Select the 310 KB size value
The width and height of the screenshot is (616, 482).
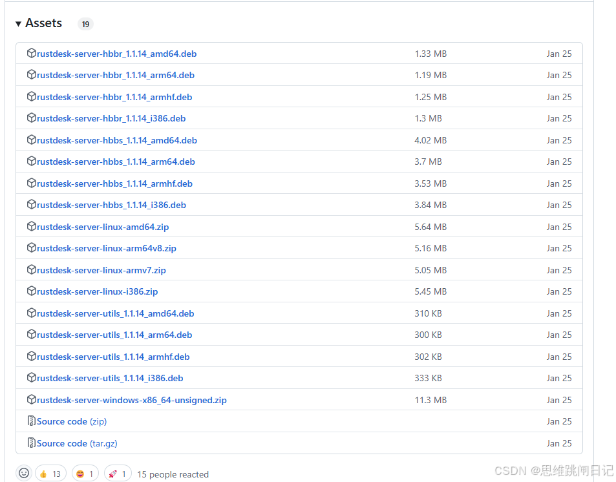pos(428,313)
